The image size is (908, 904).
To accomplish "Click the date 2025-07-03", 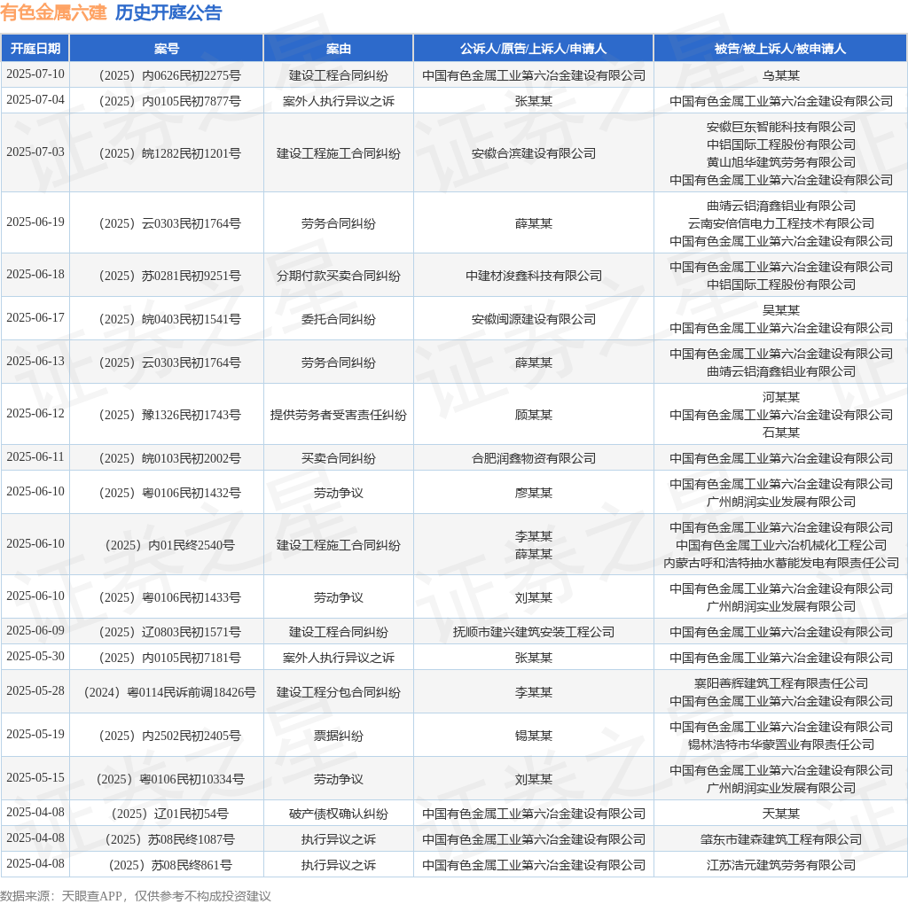I will [35, 152].
